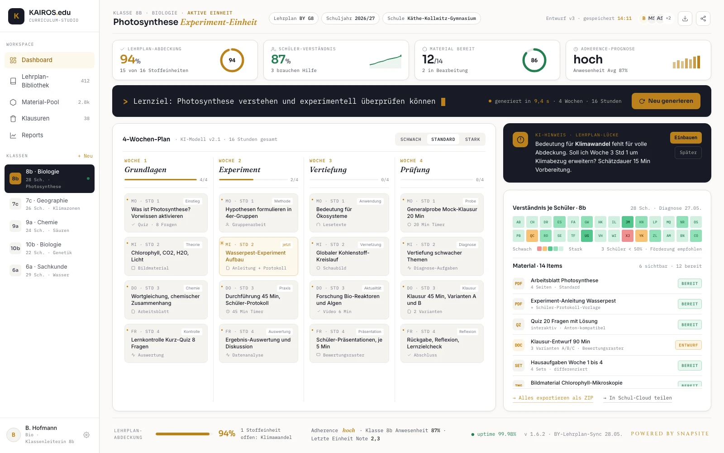
Task: Click the ENTWURF status badge
Action: click(688, 345)
